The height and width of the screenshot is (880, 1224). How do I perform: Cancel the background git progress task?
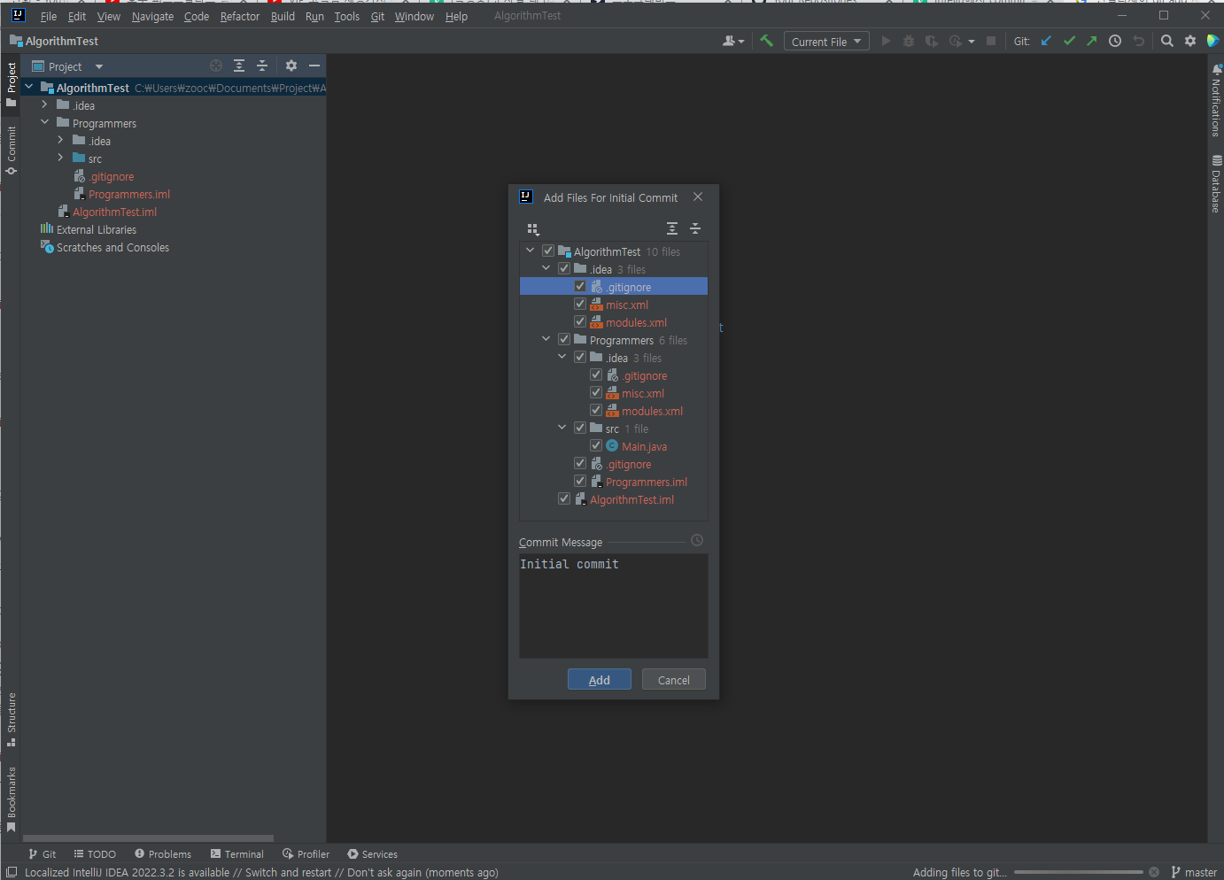(x=1154, y=872)
